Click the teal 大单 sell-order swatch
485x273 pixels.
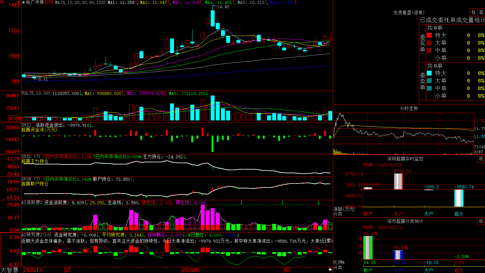pyautogui.click(x=429, y=81)
